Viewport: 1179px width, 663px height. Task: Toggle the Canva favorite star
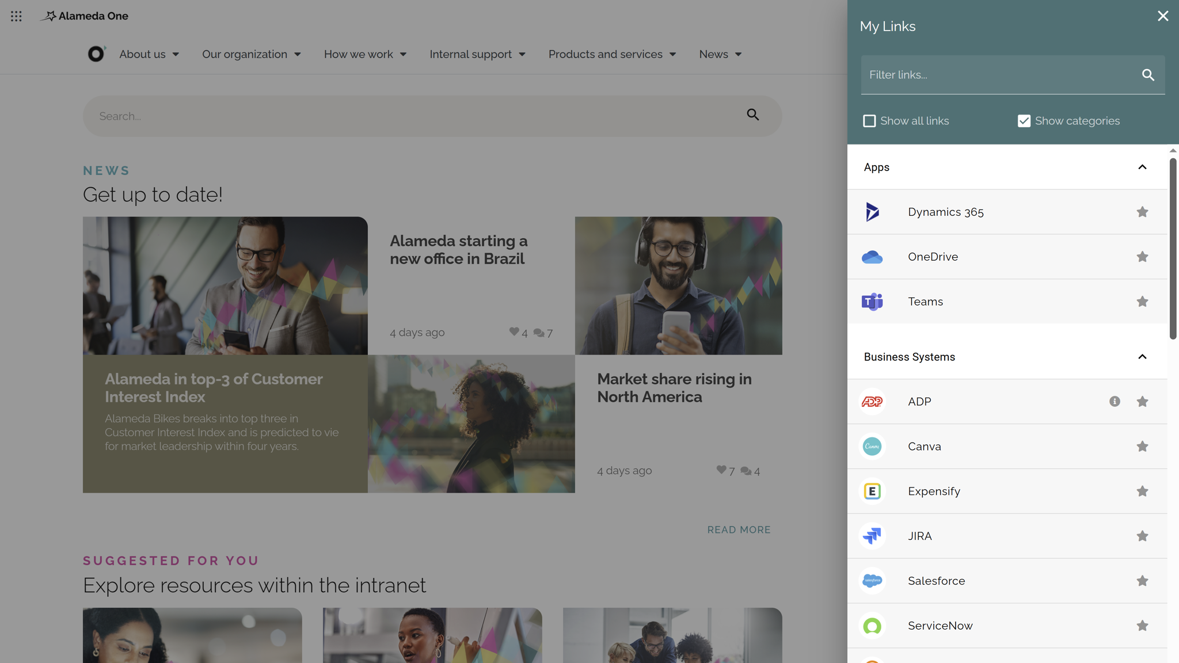tap(1142, 447)
